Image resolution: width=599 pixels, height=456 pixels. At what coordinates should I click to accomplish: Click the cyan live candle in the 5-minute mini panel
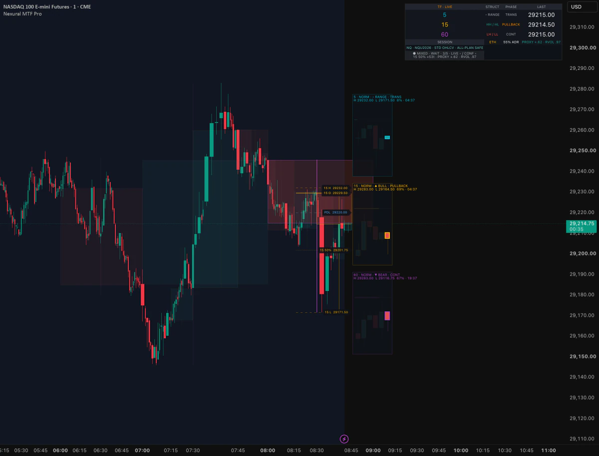tap(387, 137)
